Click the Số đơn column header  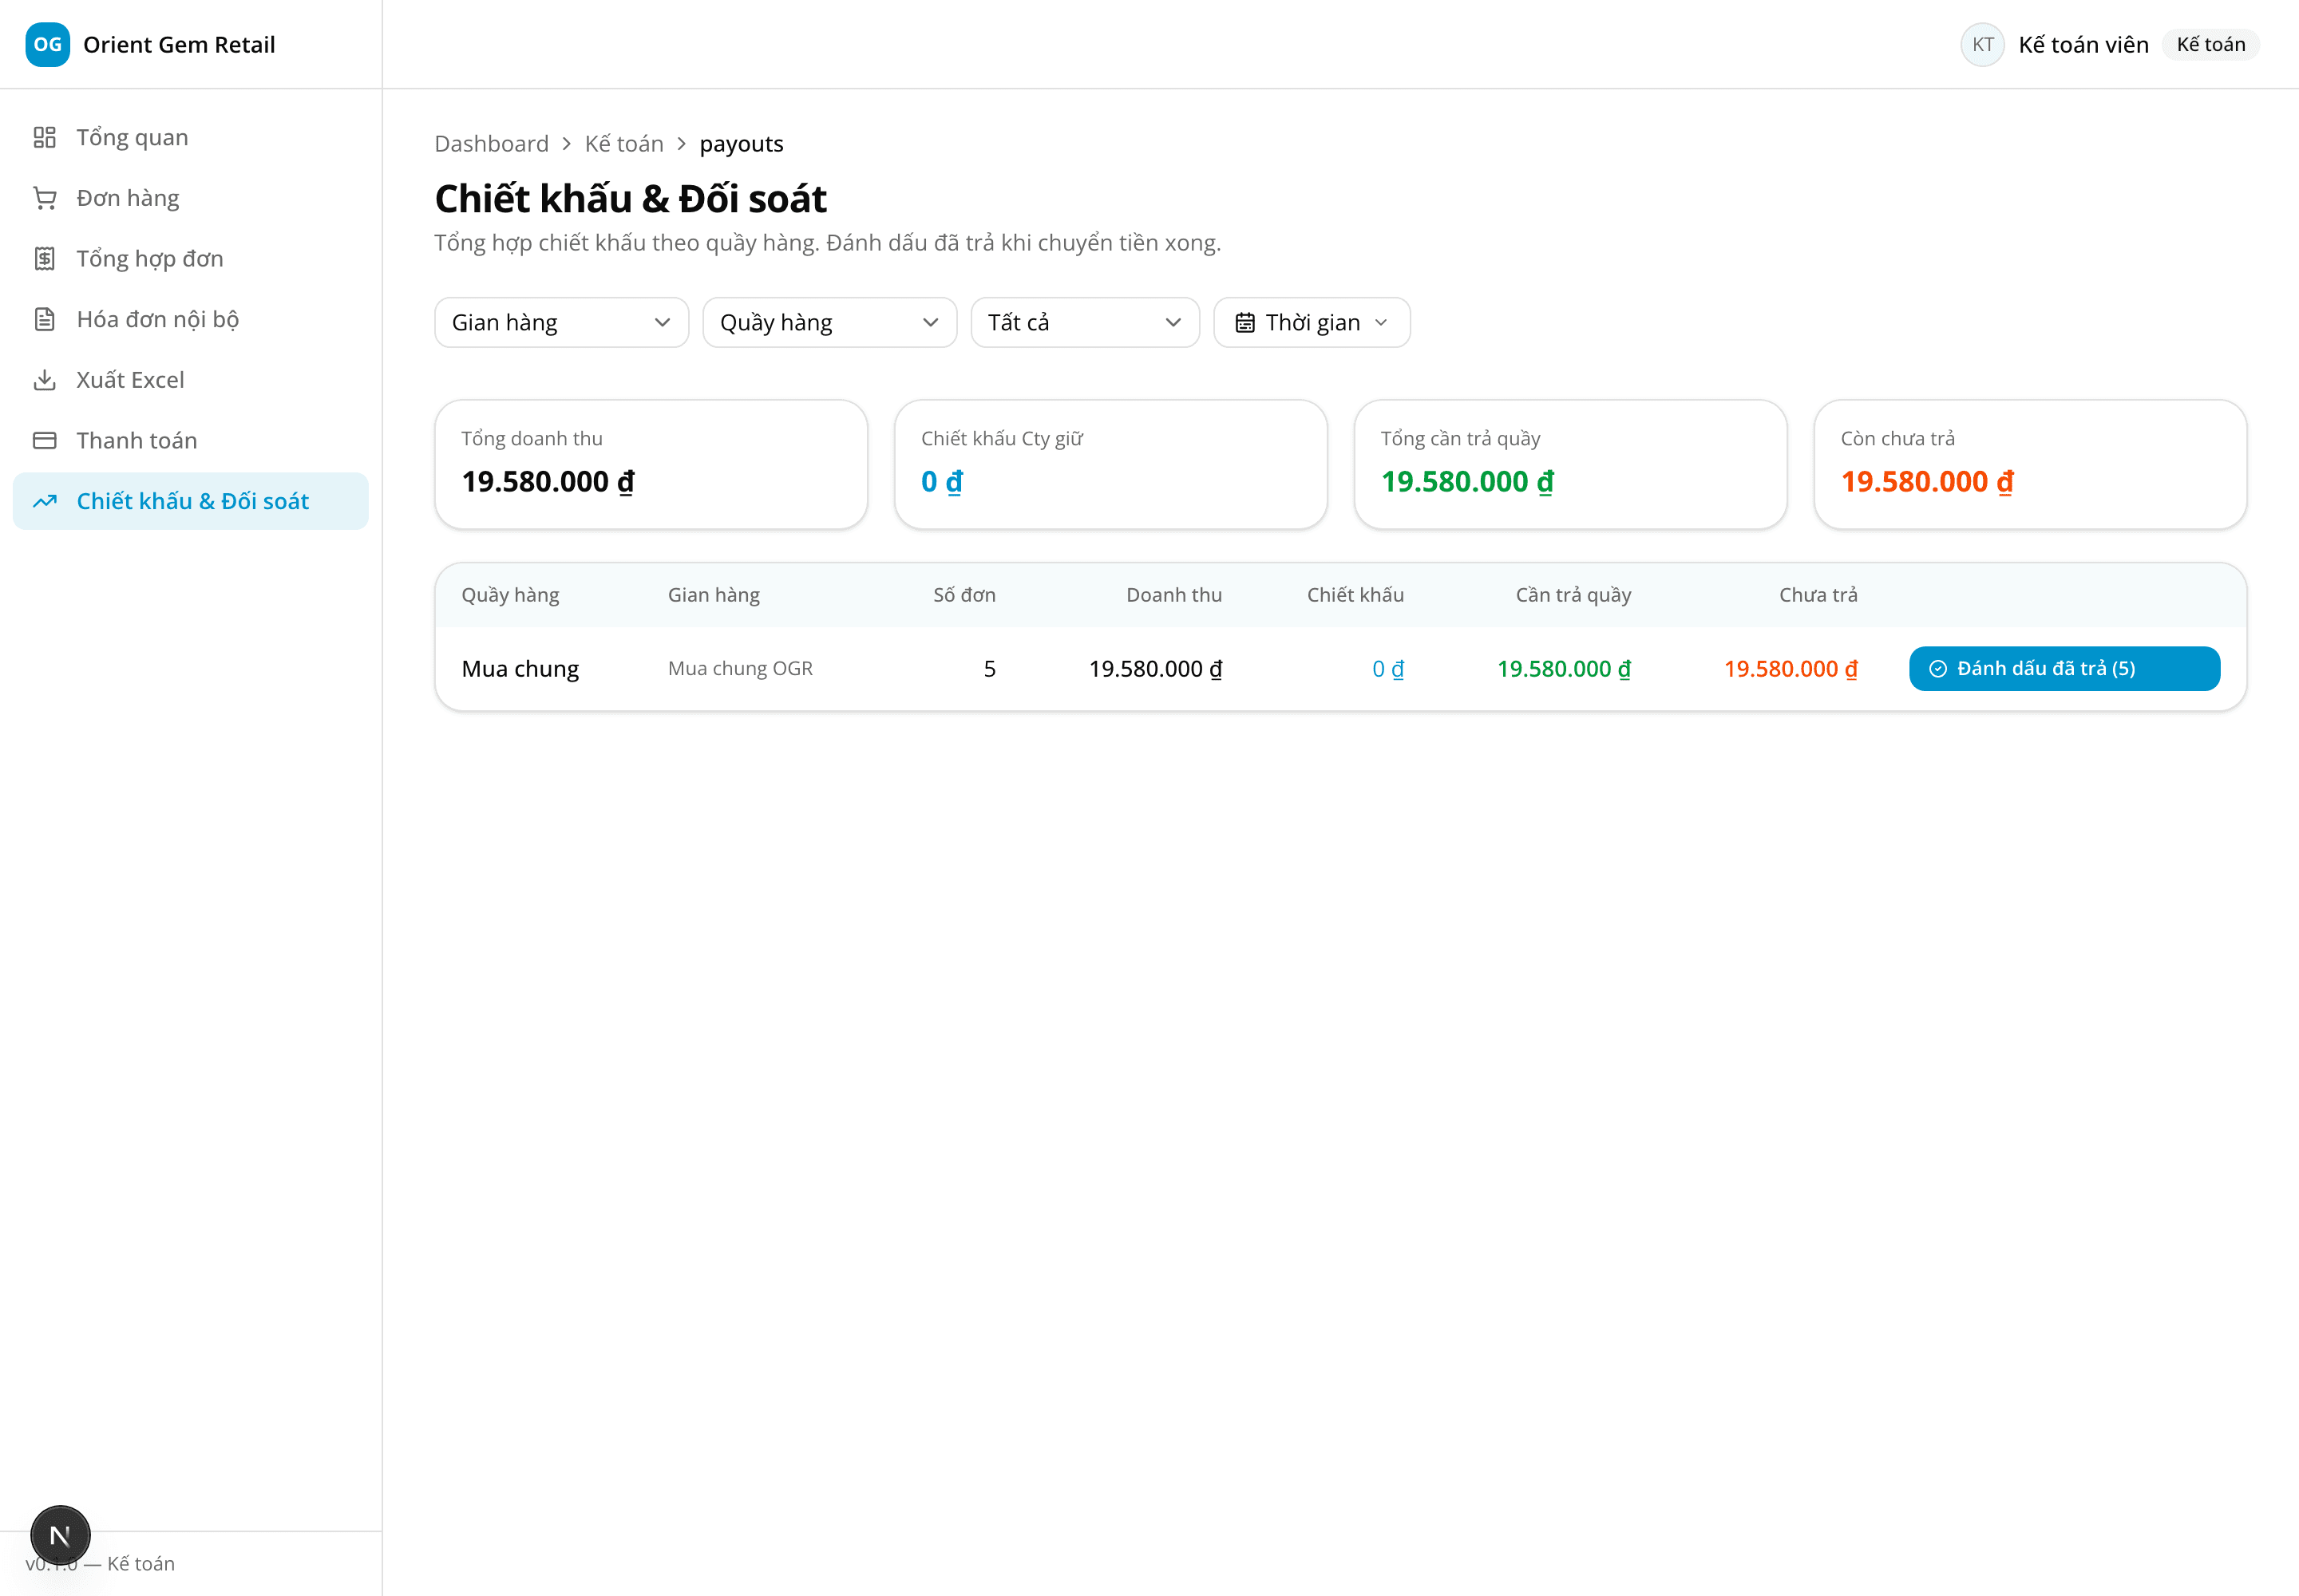click(964, 595)
